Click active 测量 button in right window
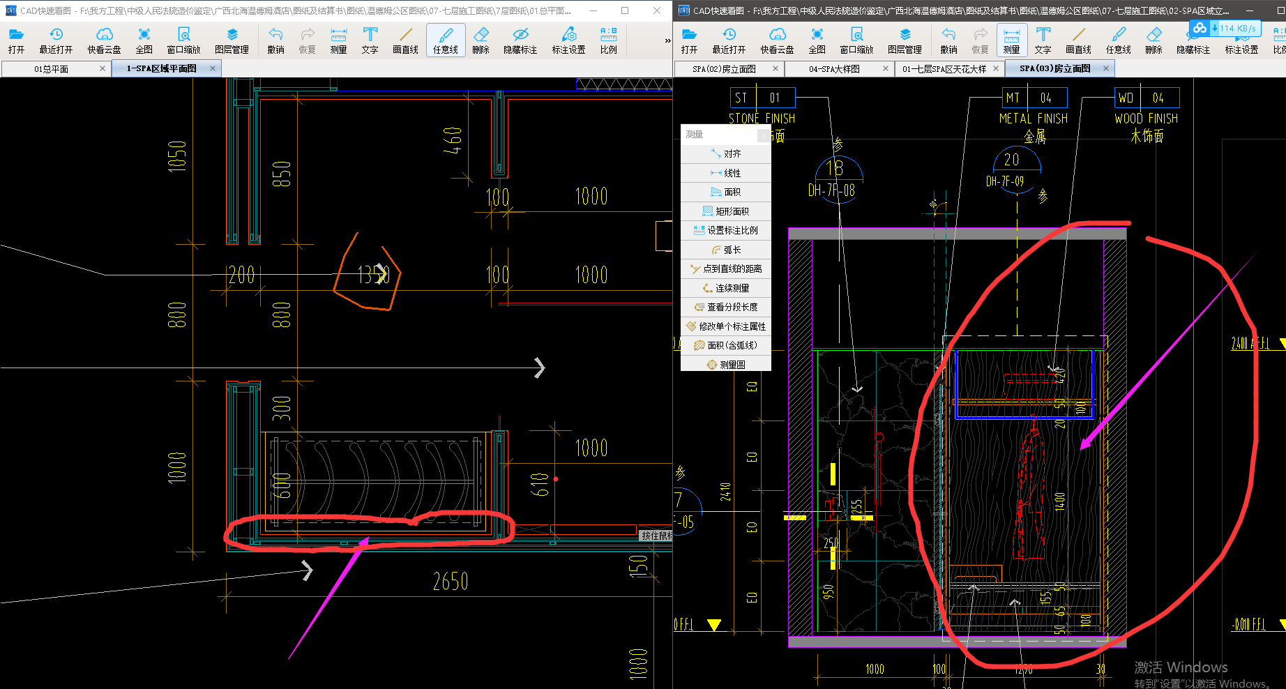 coord(1011,40)
